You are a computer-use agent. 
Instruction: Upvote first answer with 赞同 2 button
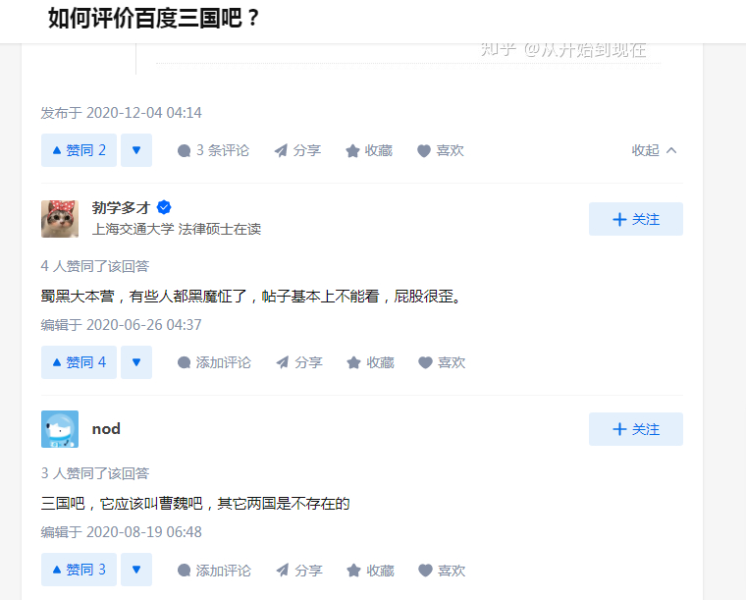click(79, 150)
